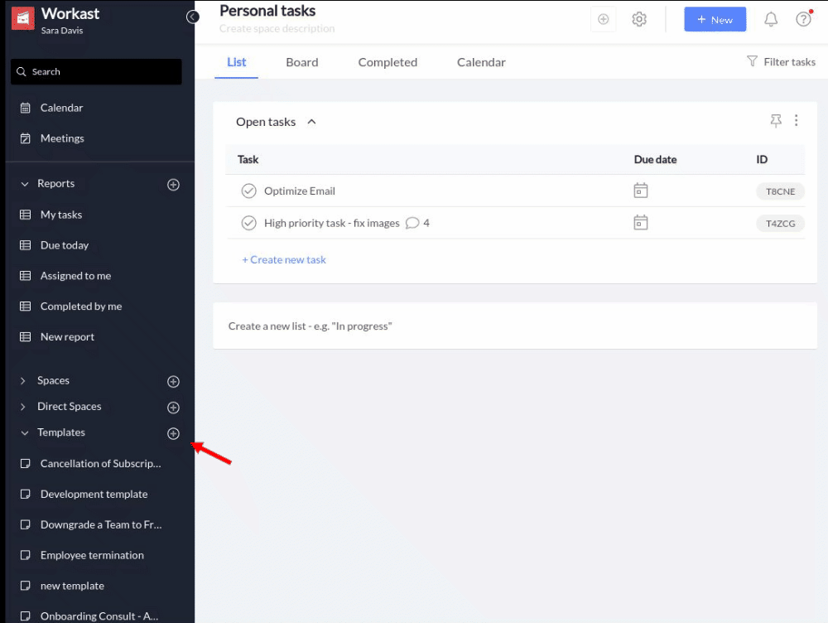The image size is (828, 623).
Task: Click the Task column header
Action: pyautogui.click(x=248, y=160)
